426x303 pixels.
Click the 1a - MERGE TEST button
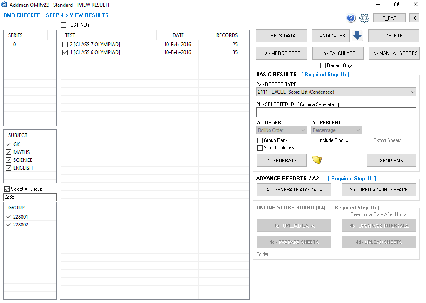click(281, 53)
